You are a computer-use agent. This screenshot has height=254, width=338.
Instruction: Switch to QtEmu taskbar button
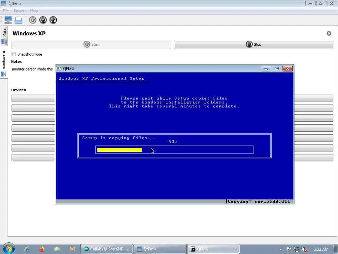coord(160,249)
